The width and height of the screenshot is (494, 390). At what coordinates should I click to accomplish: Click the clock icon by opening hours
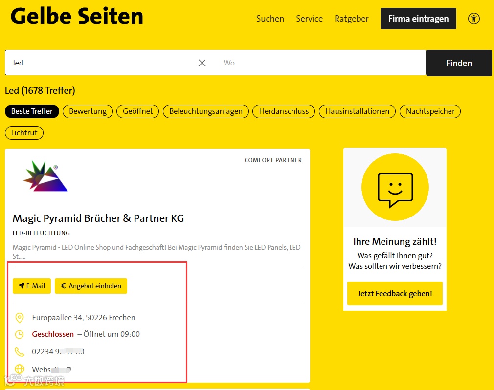tap(20, 334)
